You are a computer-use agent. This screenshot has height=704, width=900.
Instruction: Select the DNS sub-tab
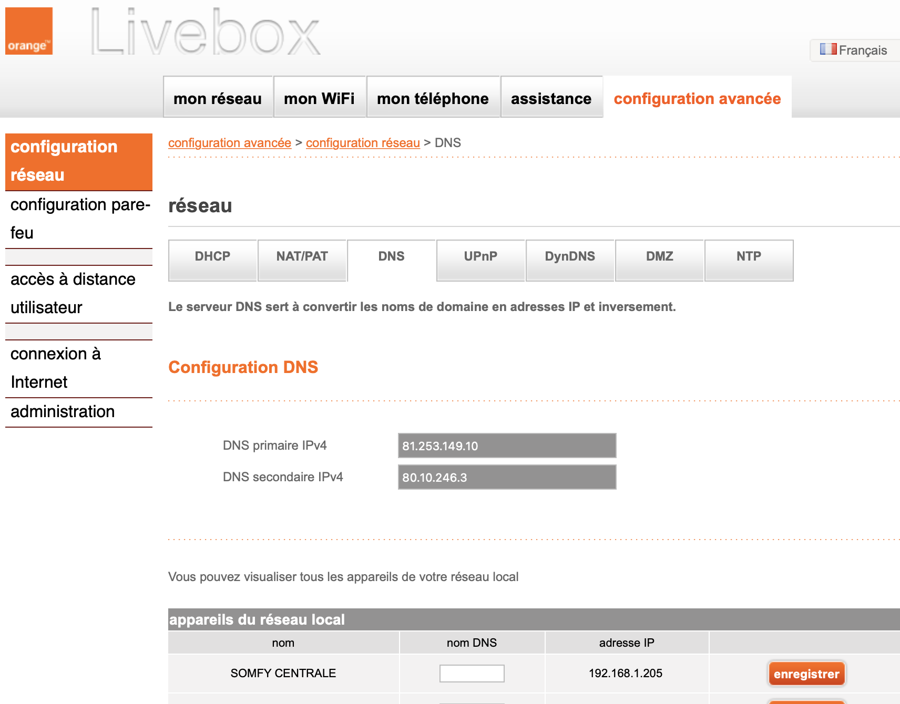pos(391,260)
